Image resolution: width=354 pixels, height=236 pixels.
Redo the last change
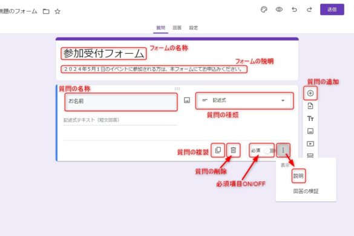click(309, 10)
